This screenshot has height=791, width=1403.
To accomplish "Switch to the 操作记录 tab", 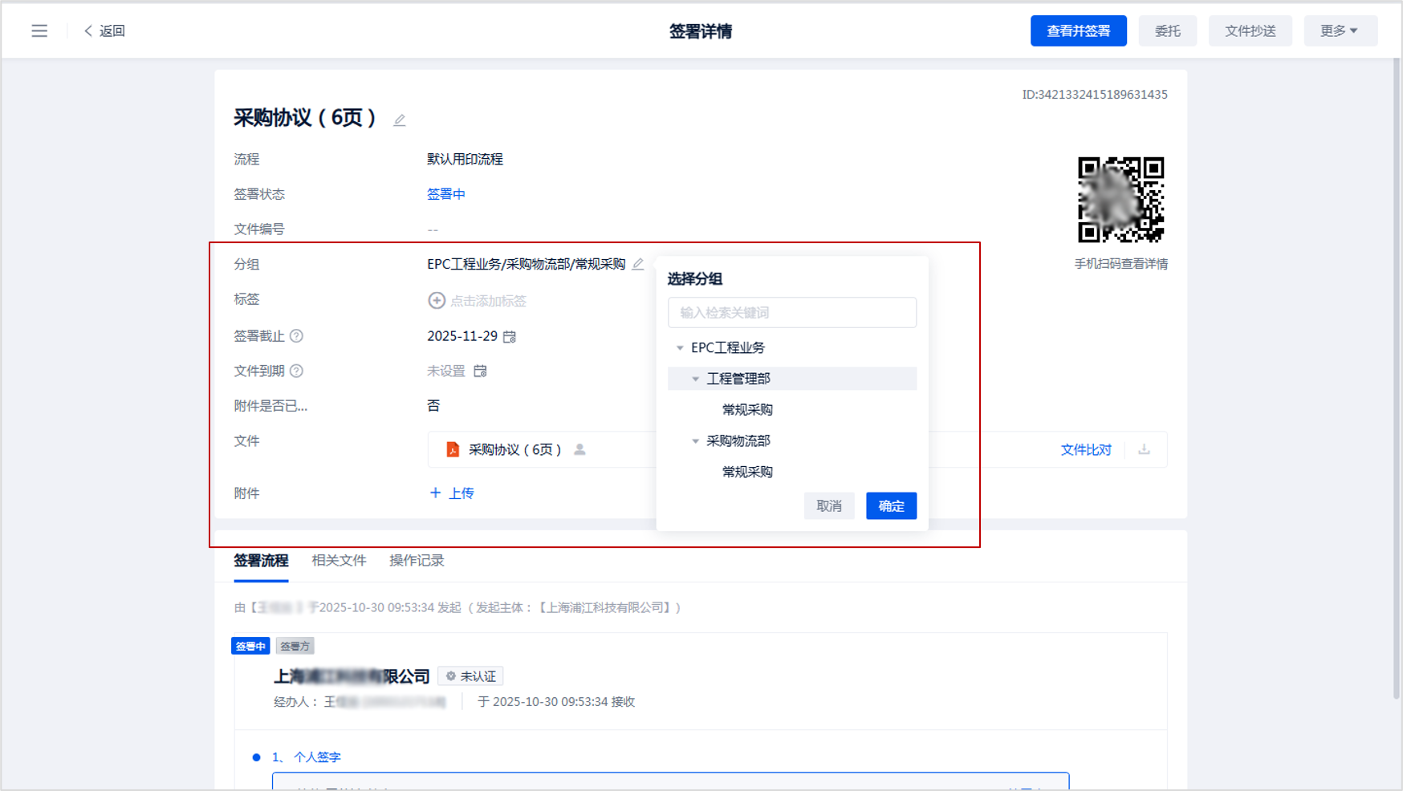I will pos(417,561).
